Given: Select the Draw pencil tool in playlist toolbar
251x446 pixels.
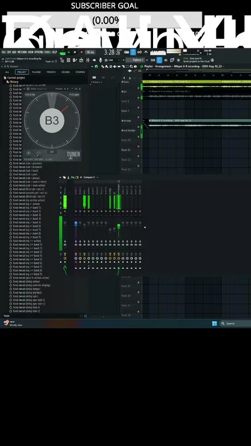Looking at the screenshot, I should point(103,66).
